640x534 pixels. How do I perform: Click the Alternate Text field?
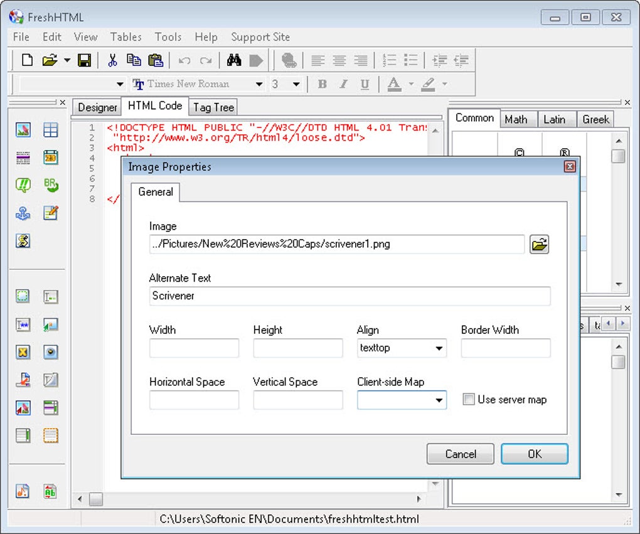[x=349, y=296]
